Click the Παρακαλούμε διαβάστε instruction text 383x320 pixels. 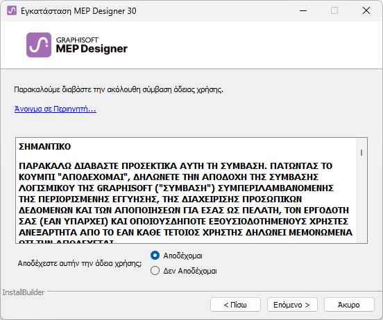[119, 90]
